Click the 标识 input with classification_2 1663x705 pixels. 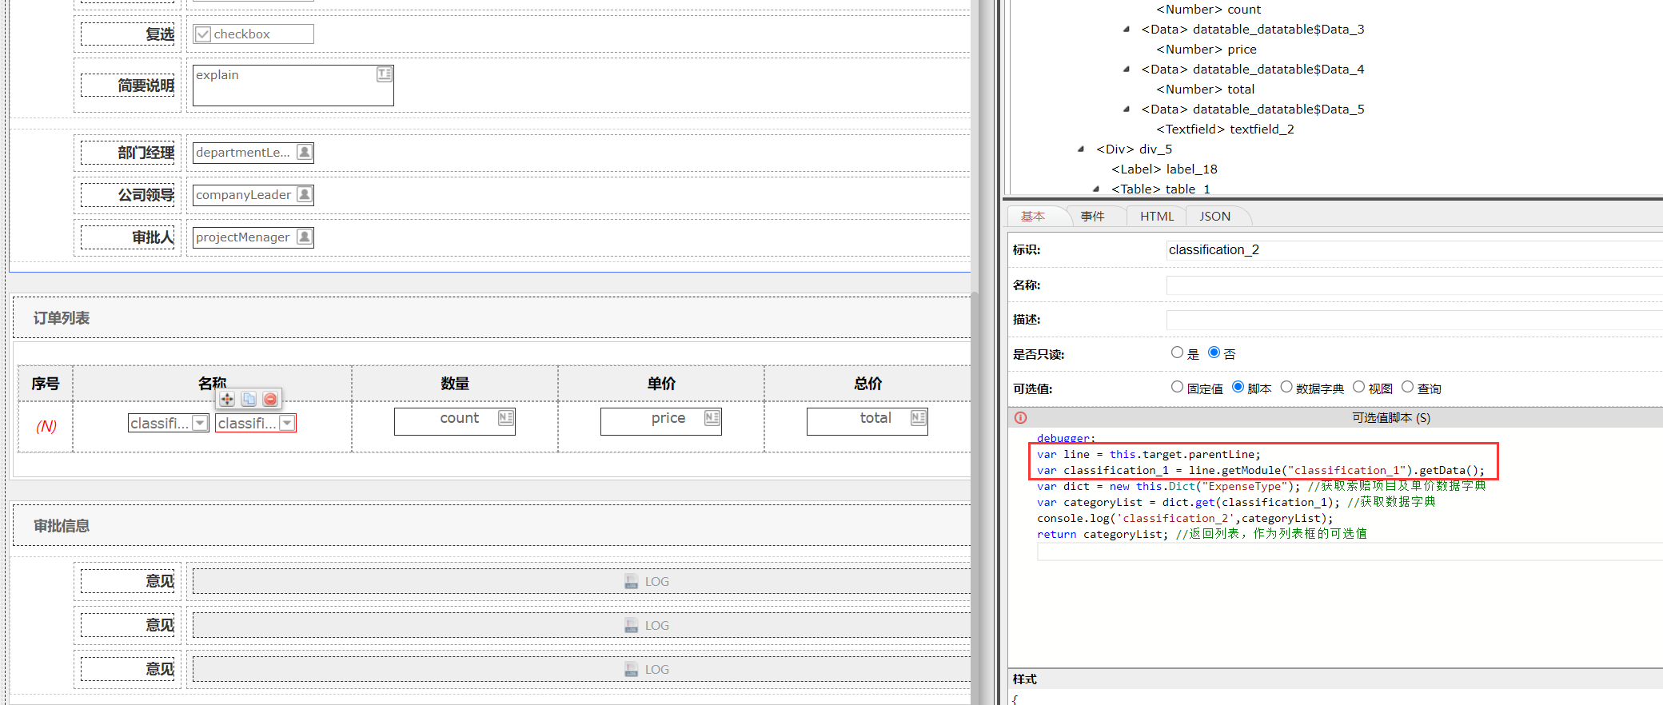tap(1414, 250)
